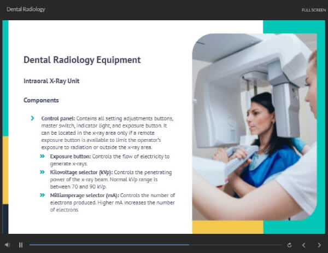Click the teal block at top right

(x=294, y=27)
